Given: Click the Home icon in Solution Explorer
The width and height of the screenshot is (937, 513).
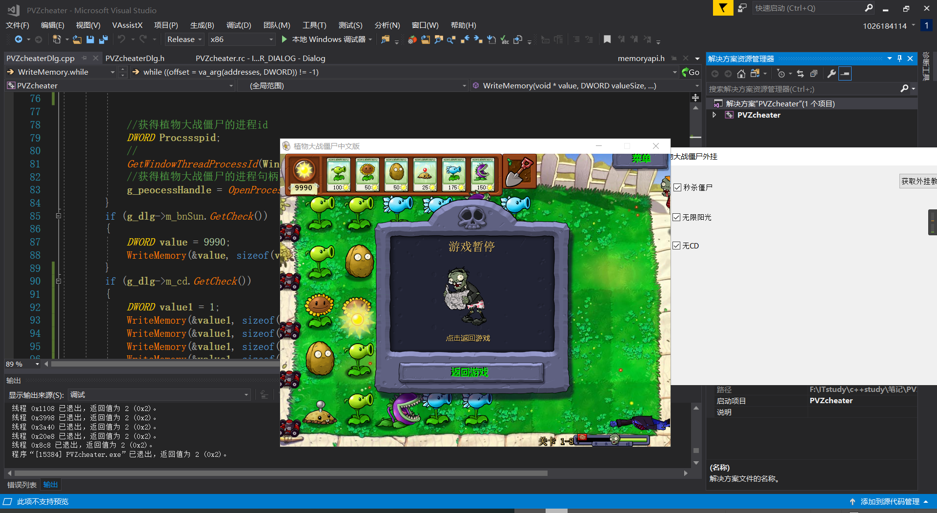Looking at the screenshot, I should [741, 73].
